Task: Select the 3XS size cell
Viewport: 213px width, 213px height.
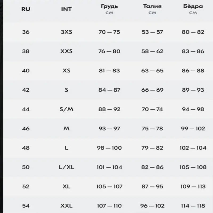Action: click(66, 32)
